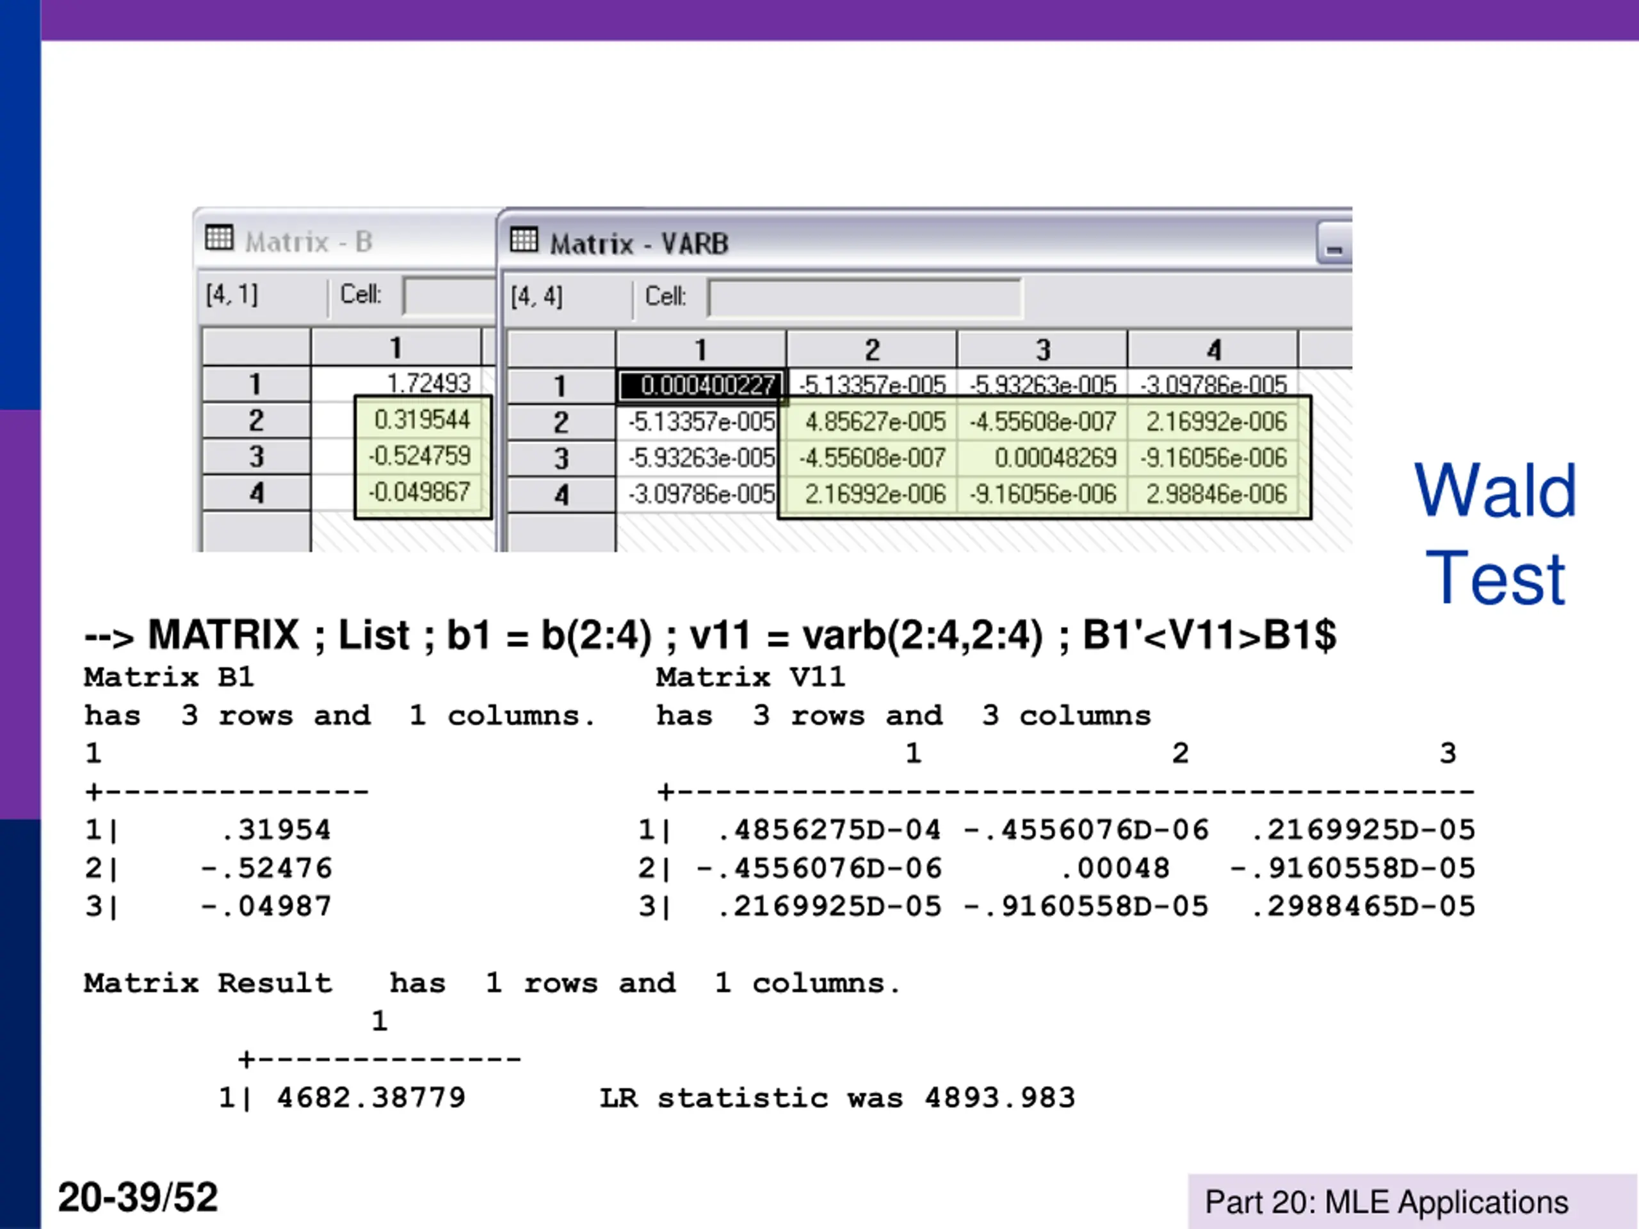The width and height of the screenshot is (1639, 1229).
Task: Select row 3 header in Matrix B
Action: tap(256, 456)
